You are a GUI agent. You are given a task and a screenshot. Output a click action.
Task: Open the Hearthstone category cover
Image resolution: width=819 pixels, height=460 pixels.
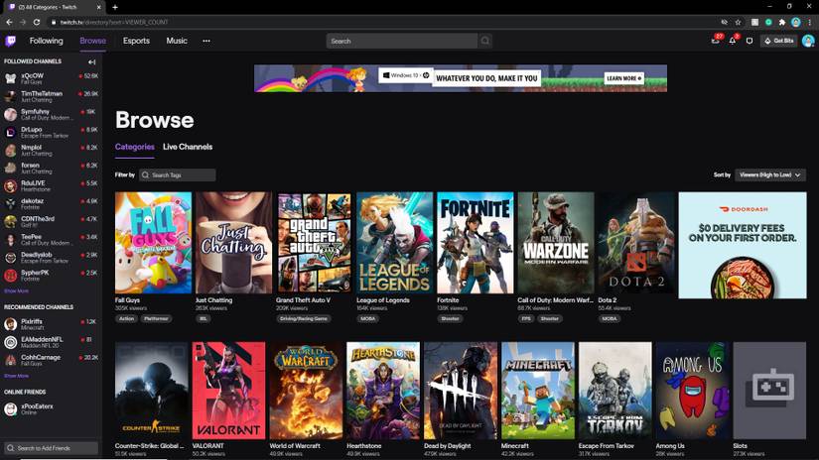point(383,391)
